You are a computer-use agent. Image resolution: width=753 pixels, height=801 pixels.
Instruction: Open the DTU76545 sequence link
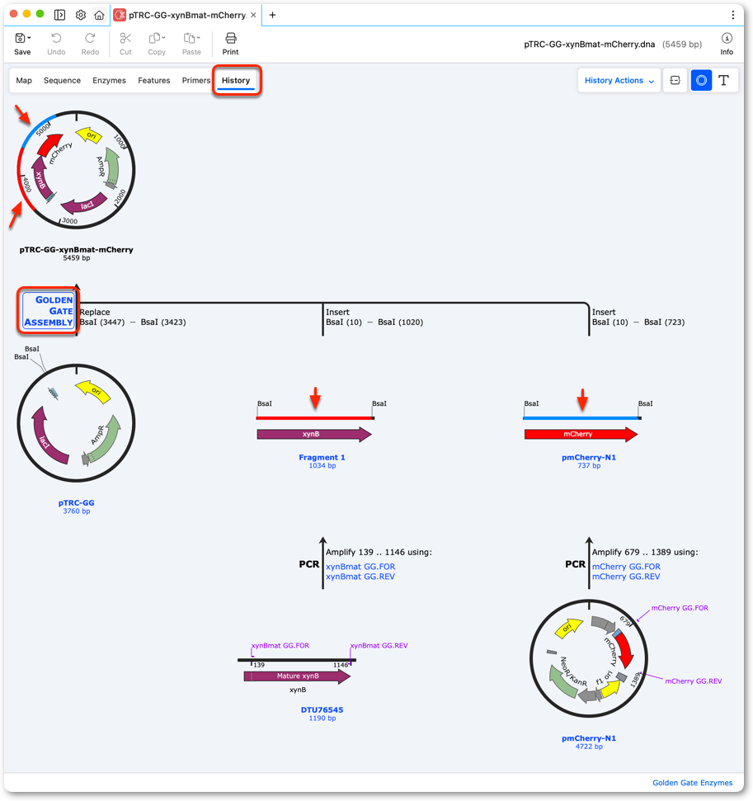click(x=322, y=709)
